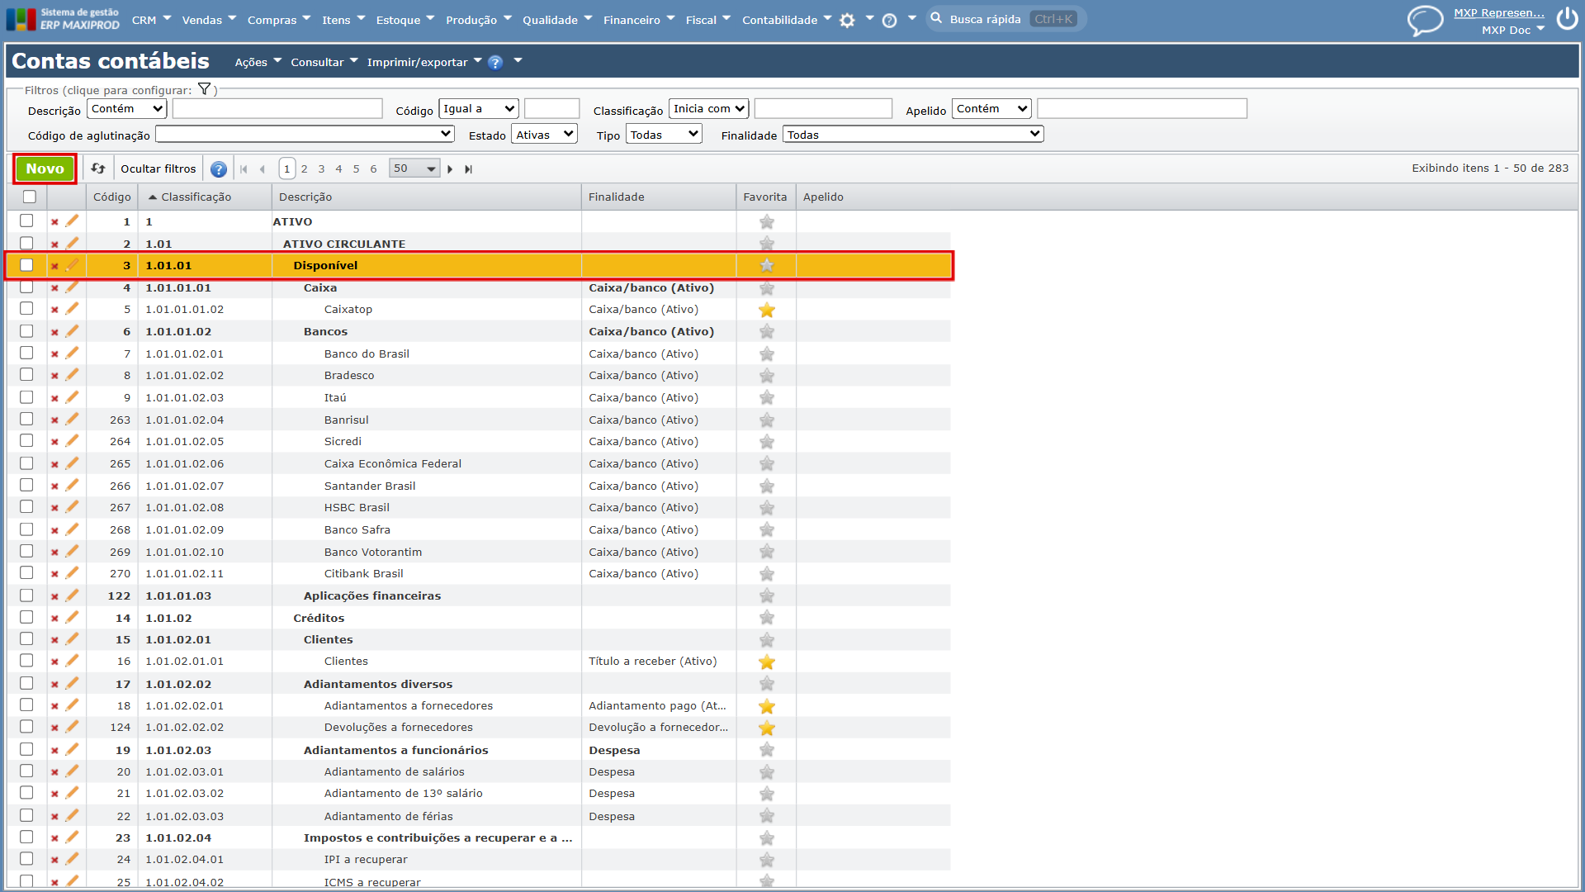The height and width of the screenshot is (892, 1585).
Task: Unfavorite the Caixatop account star
Action: tap(766, 310)
